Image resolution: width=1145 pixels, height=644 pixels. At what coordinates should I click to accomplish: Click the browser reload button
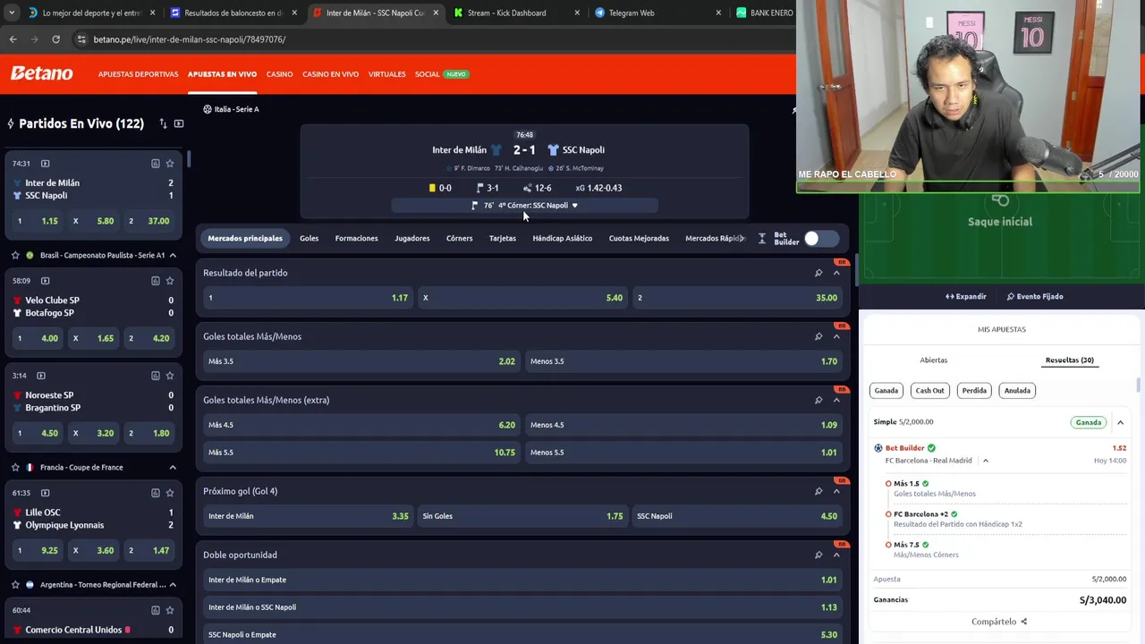tap(55, 39)
